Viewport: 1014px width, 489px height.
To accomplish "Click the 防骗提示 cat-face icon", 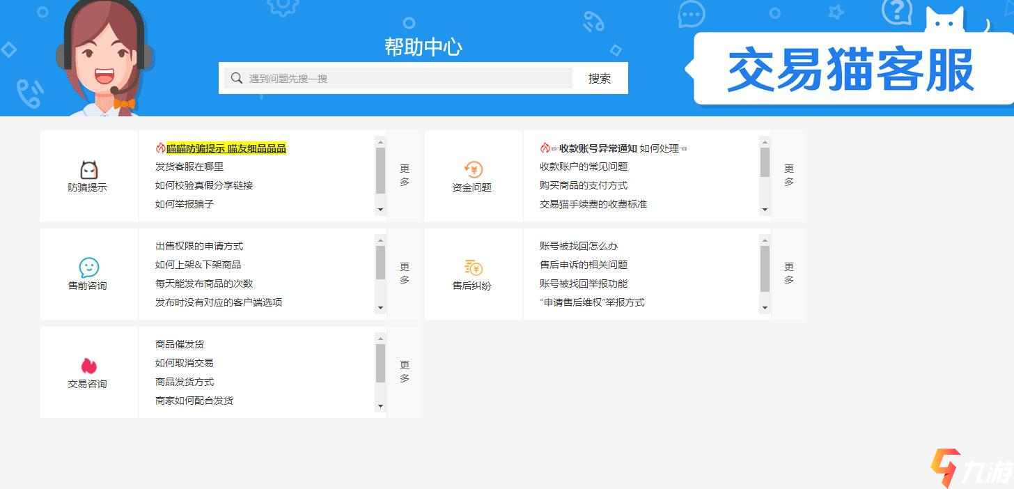I will coord(89,170).
